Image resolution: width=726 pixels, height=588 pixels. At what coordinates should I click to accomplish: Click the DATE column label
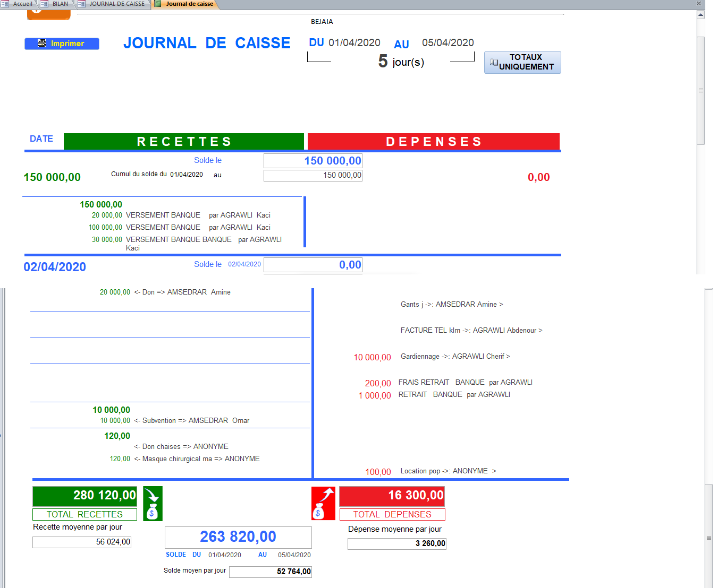point(41,139)
